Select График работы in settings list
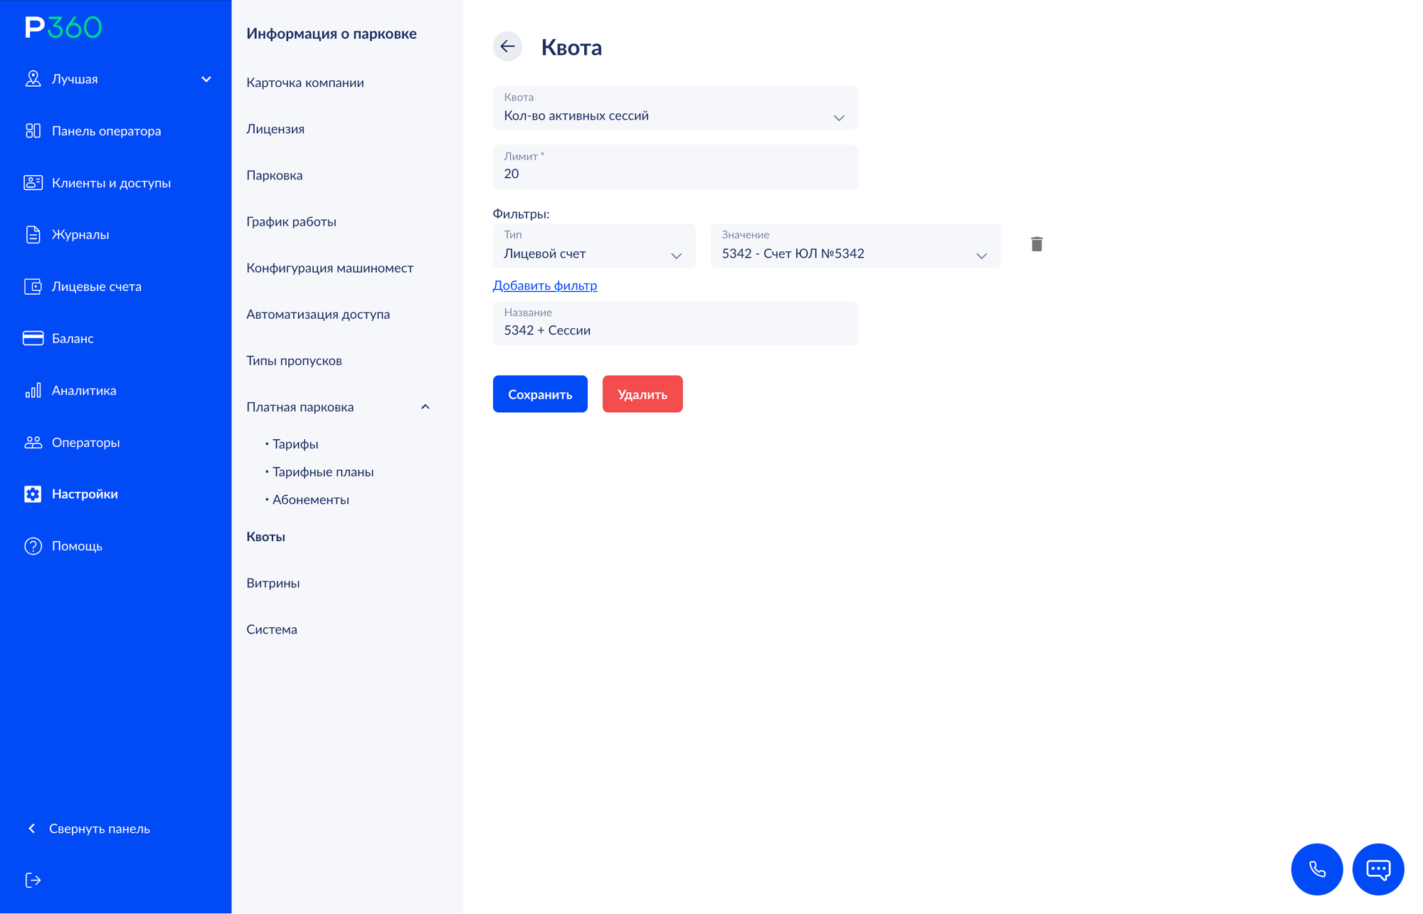The height and width of the screenshot is (914, 1423). pyautogui.click(x=291, y=221)
